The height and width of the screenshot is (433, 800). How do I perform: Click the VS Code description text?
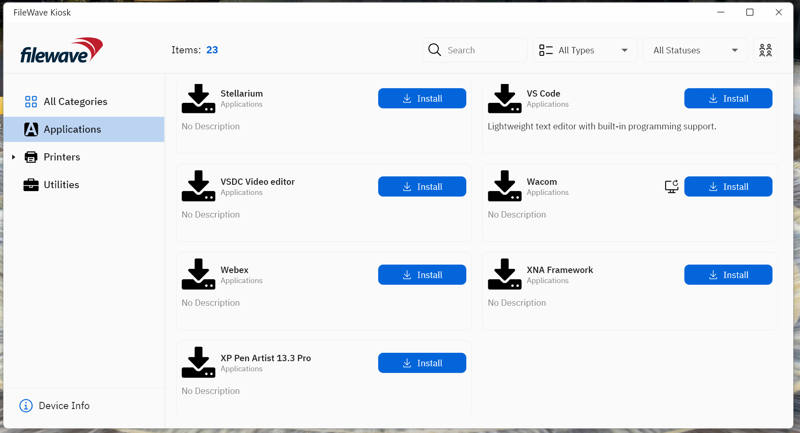(x=602, y=126)
